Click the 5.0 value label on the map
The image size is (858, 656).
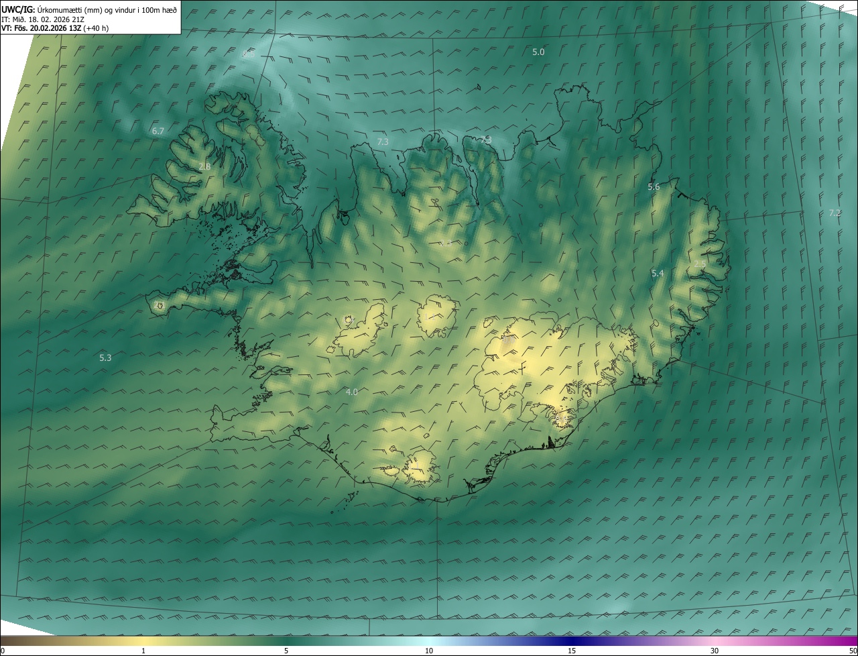click(x=538, y=52)
